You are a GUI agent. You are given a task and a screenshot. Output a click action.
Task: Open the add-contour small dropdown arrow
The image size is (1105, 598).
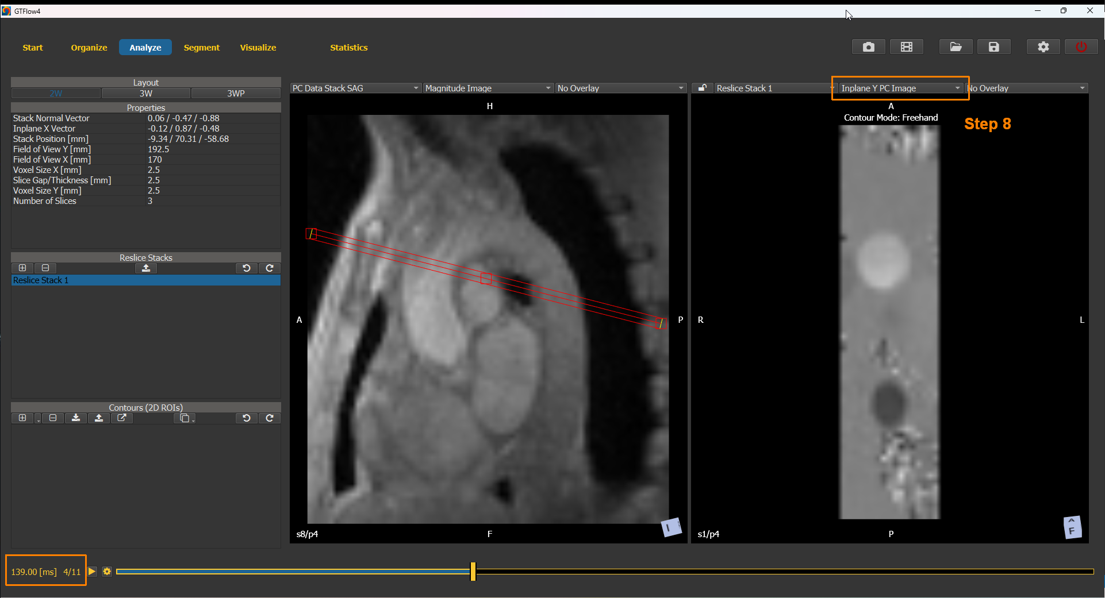[x=38, y=419]
